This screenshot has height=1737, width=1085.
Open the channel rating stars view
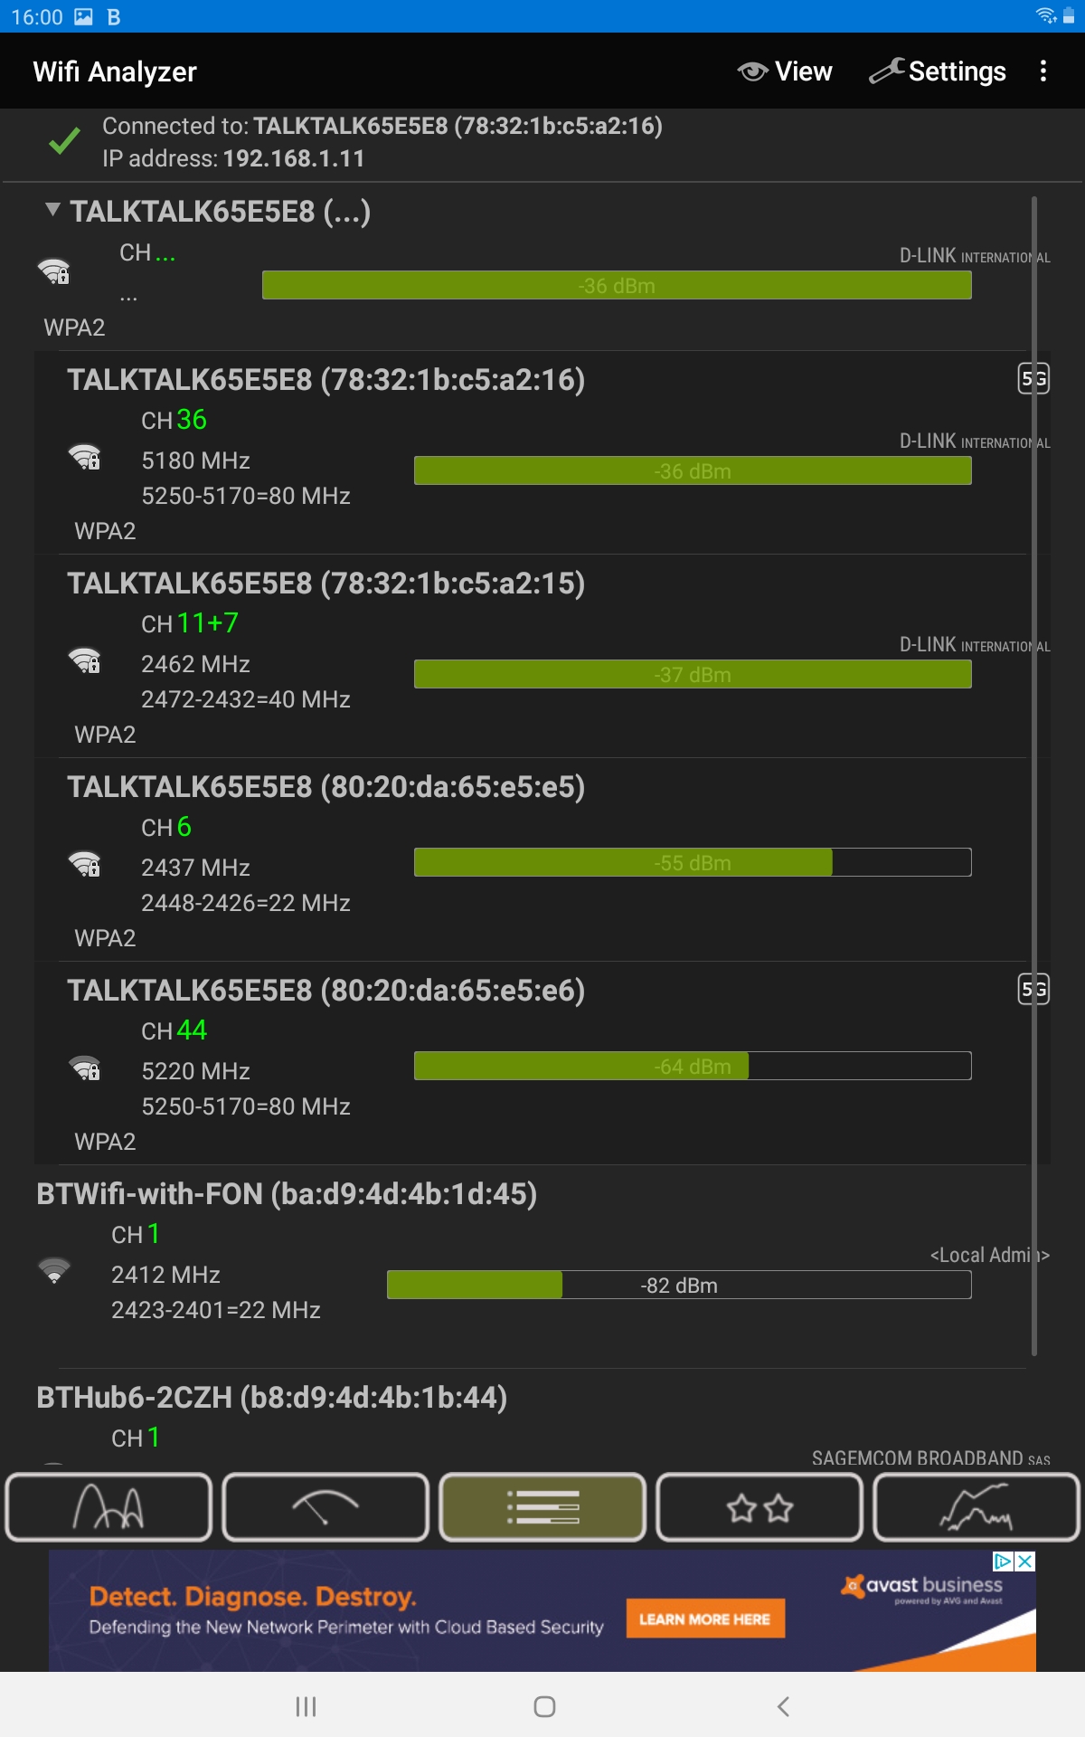tap(759, 1507)
